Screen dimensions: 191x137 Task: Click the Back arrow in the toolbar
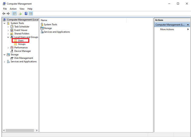pos(4,13)
